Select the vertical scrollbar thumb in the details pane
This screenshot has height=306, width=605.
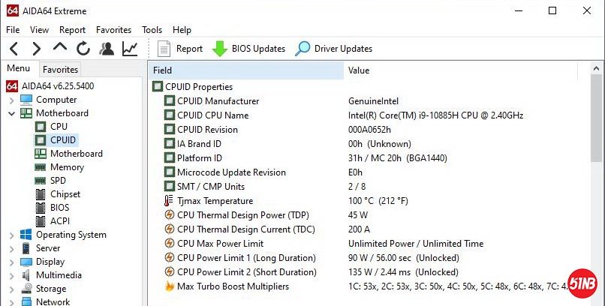click(597, 118)
